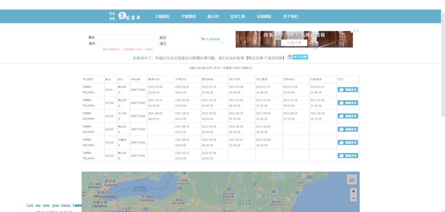Locate ship for voyage 024W row
Viewport: 445px width, 212px height.
[347, 89]
